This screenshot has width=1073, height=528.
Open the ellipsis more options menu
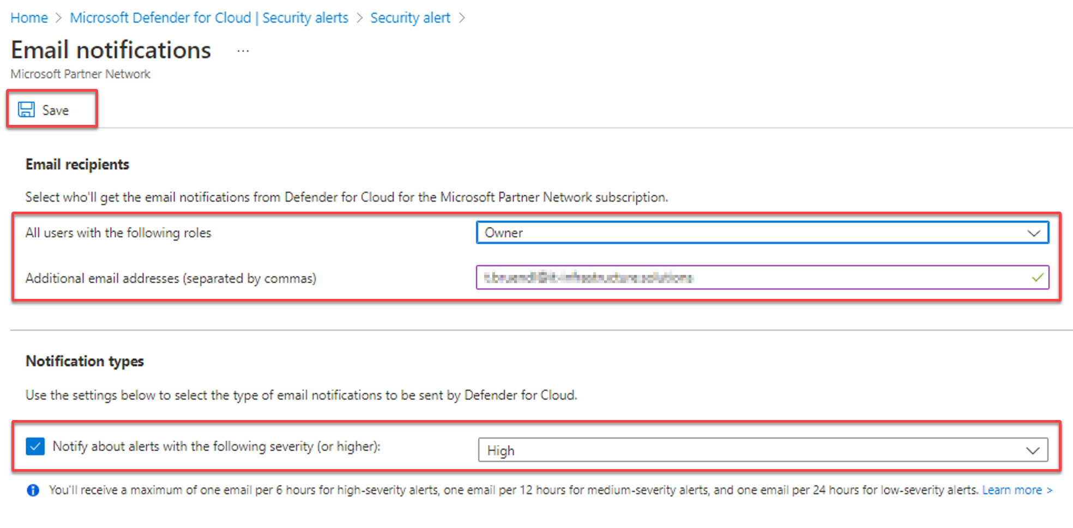[x=243, y=51]
